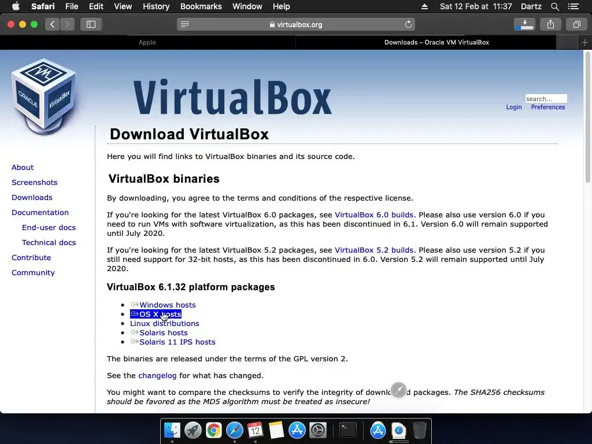Go to Community in the sidebar
This screenshot has width=592, height=444.
[x=33, y=273]
